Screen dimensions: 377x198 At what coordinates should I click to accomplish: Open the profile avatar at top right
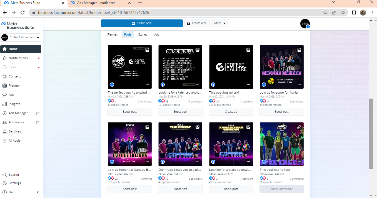pyautogui.click(x=305, y=23)
